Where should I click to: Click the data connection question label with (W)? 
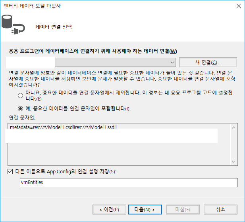(x=93, y=51)
